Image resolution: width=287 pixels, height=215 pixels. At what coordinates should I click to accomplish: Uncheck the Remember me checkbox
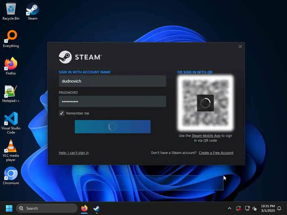pyautogui.click(x=61, y=113)
